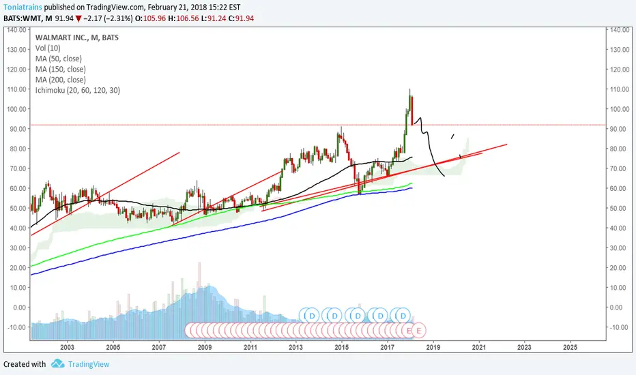Click the C:91.94 close value
Image resolution: width=636 pixels, height=375 pixels.
241,18
